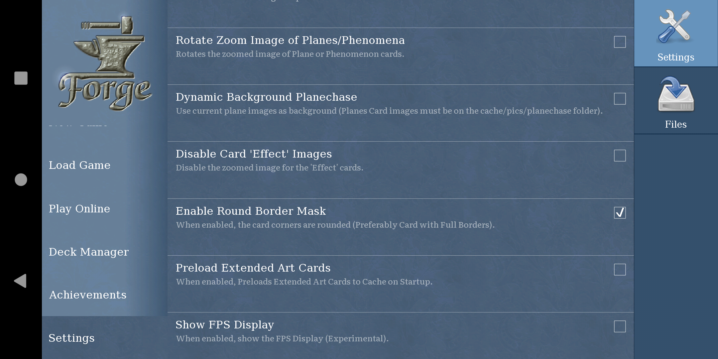The image size is (718, 359).
Task: Open Achievements from side menu
Action: pyautogui.click(x=88, y=295)
